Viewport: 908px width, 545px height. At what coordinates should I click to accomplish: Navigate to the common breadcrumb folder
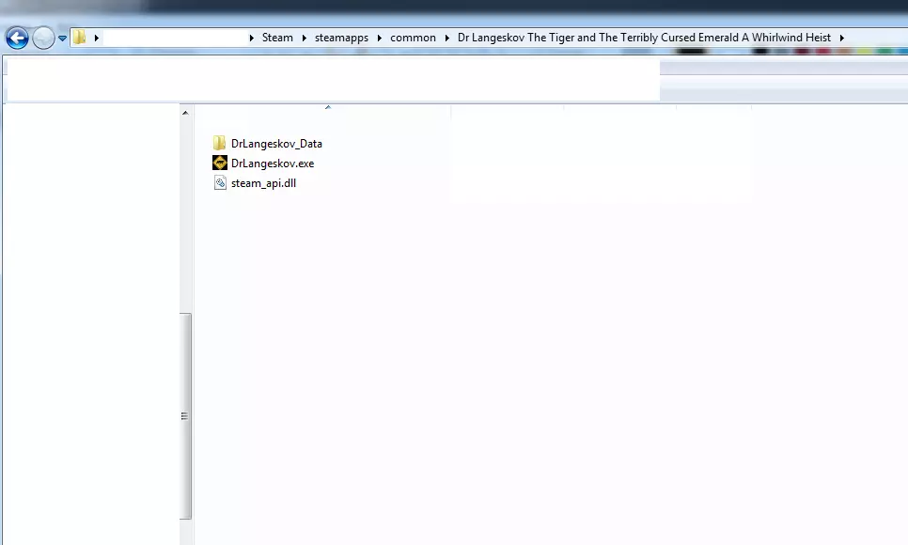click(413, 38)
